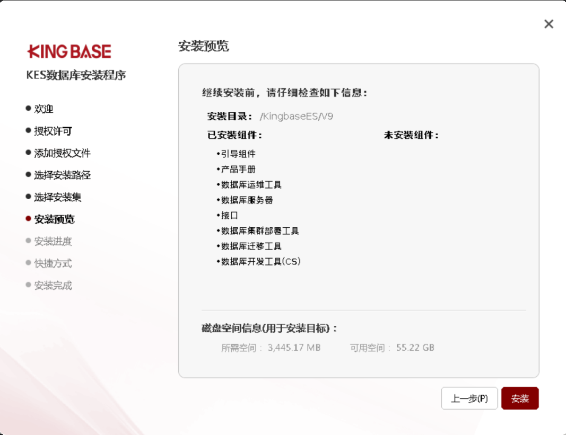Select the 选择安装路径 step

(62, 175)
